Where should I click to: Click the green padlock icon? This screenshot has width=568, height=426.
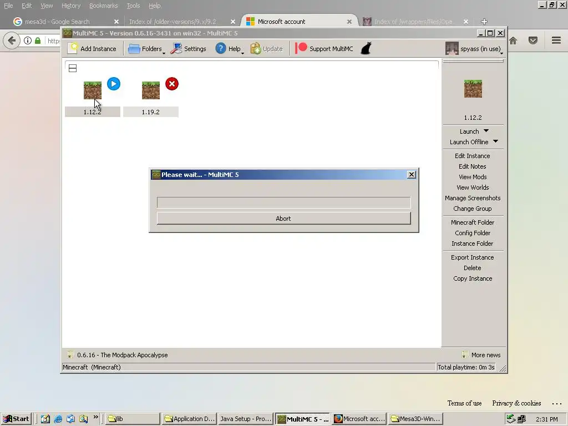[x=38, y=40]
